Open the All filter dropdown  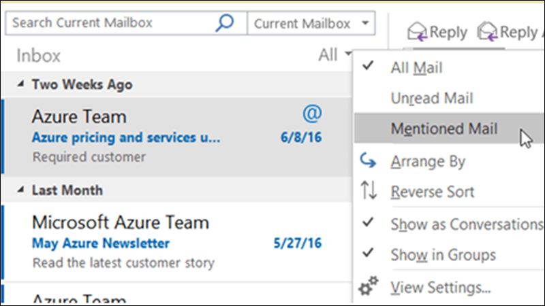[335, 55]
